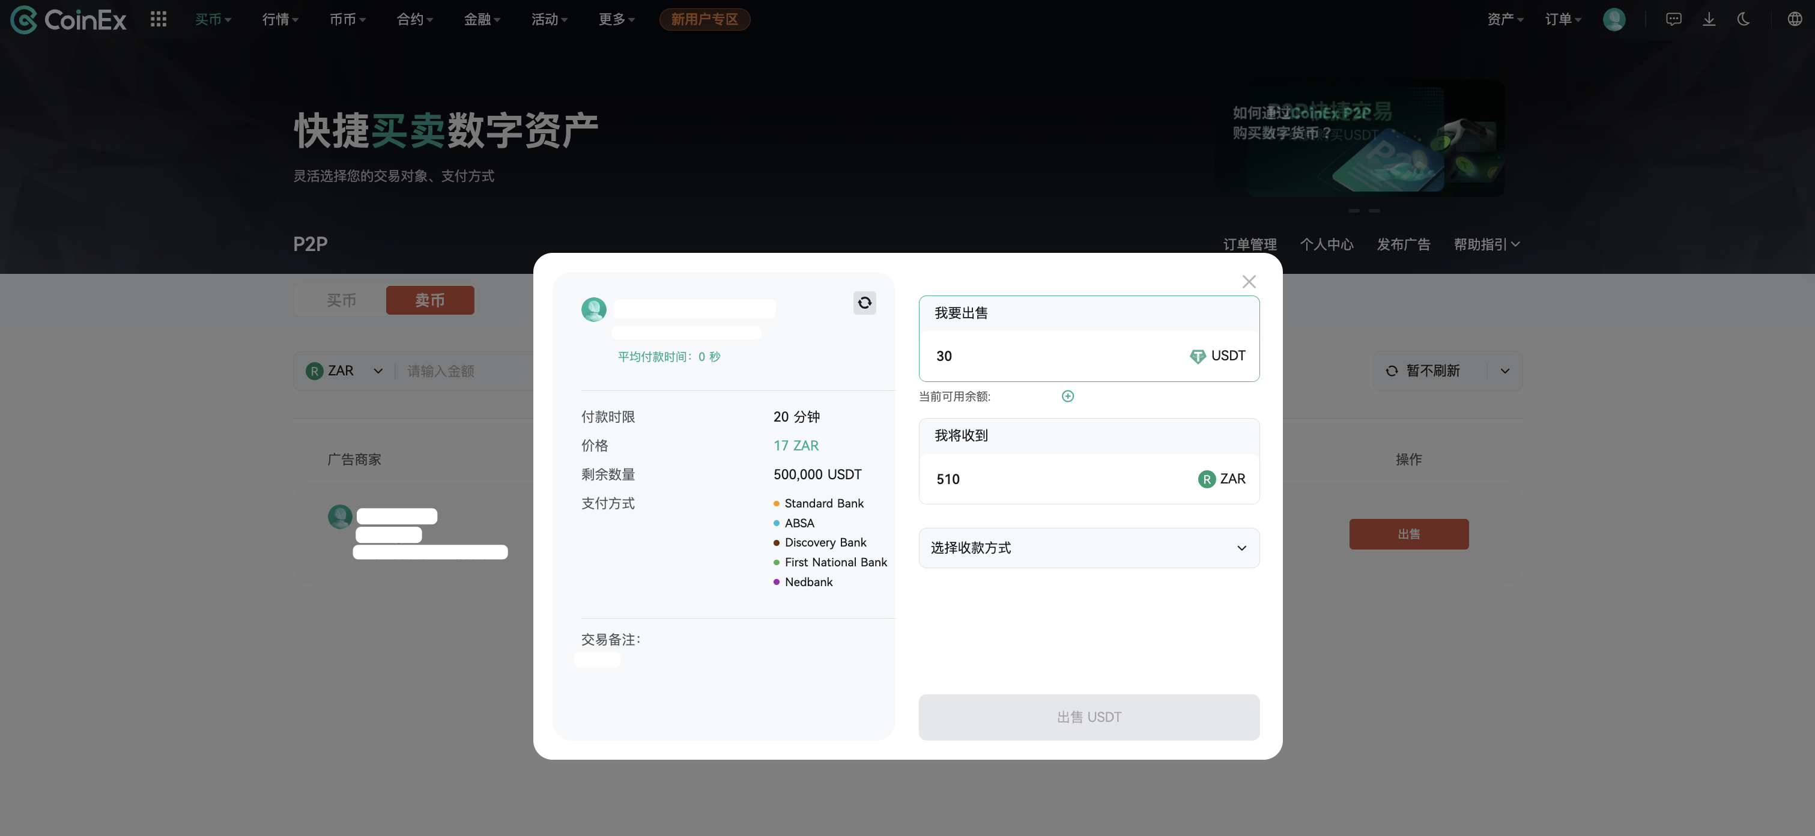
Task: Open the 金融 header menu
Action: tap(482, 19)
